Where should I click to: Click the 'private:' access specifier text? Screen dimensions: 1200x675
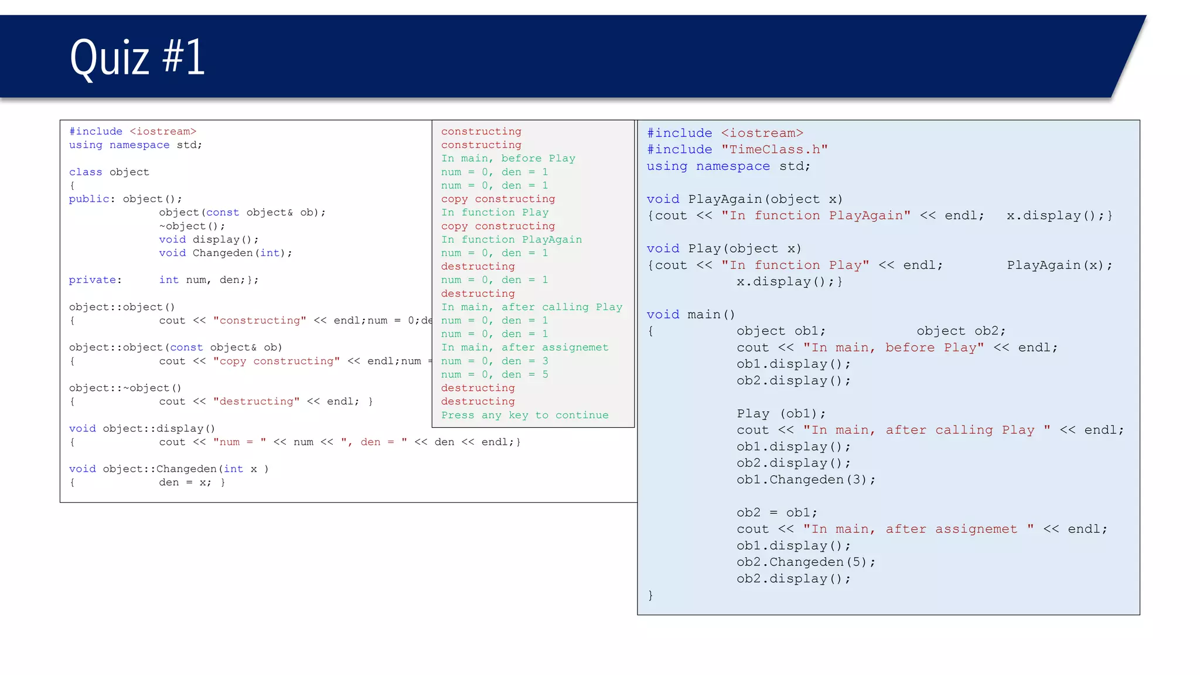coord(95,279)
